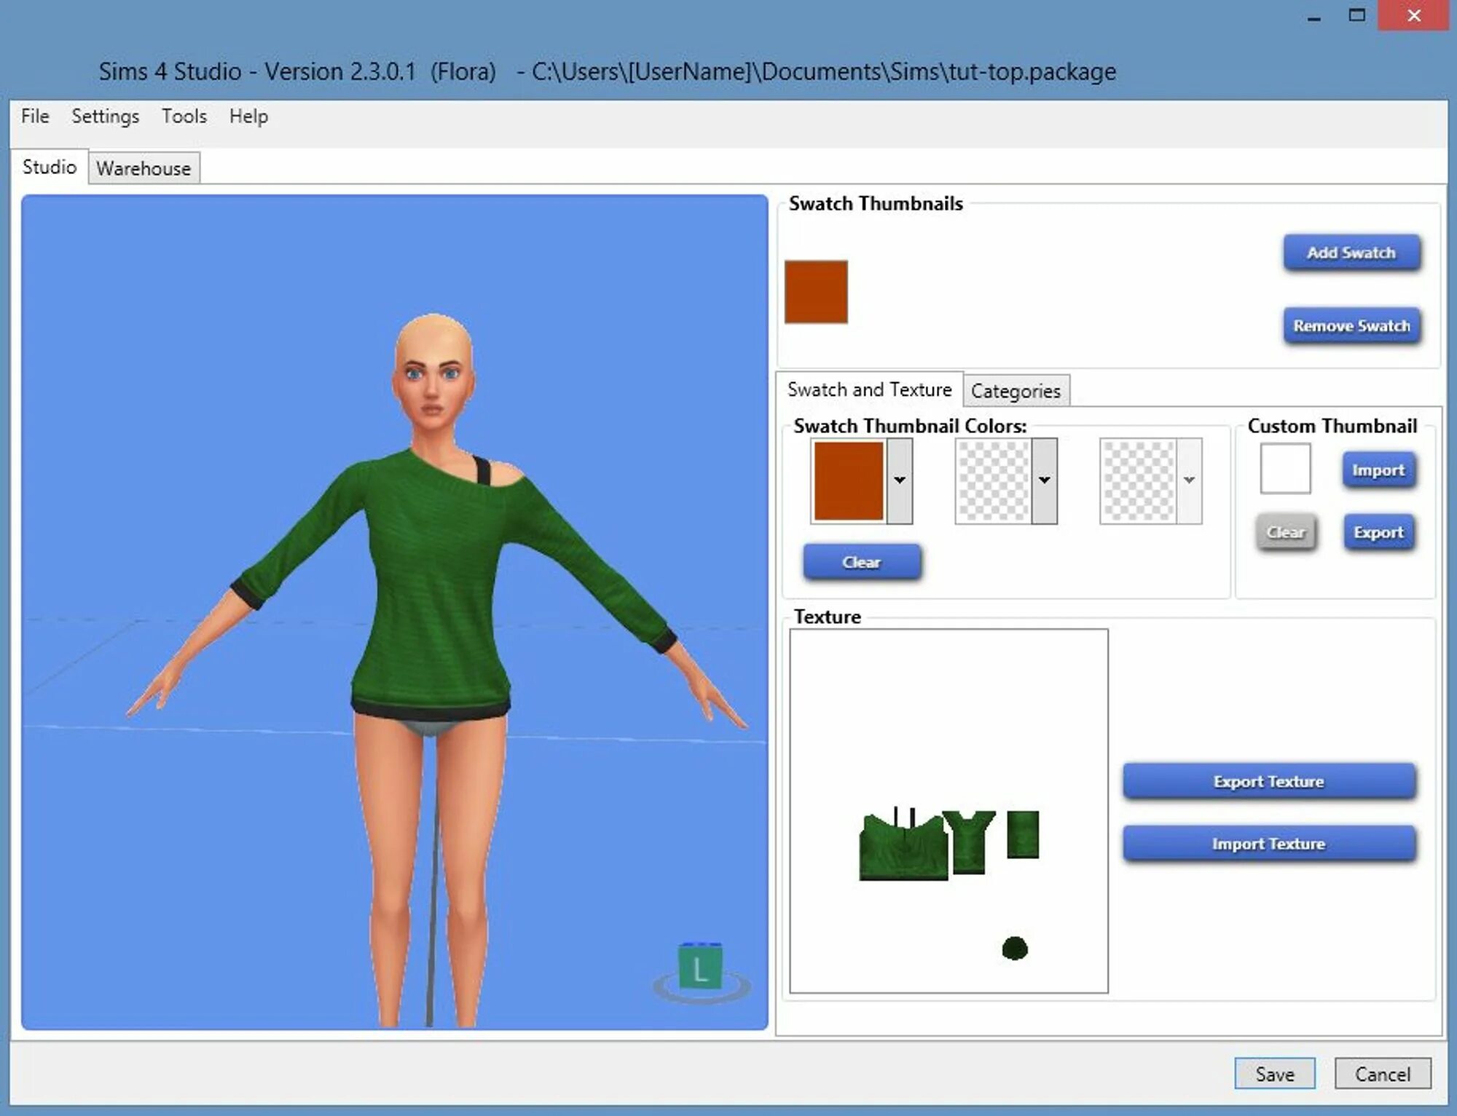
Task: Open the second transparent color dropdown
Action: click(1045, 480)
